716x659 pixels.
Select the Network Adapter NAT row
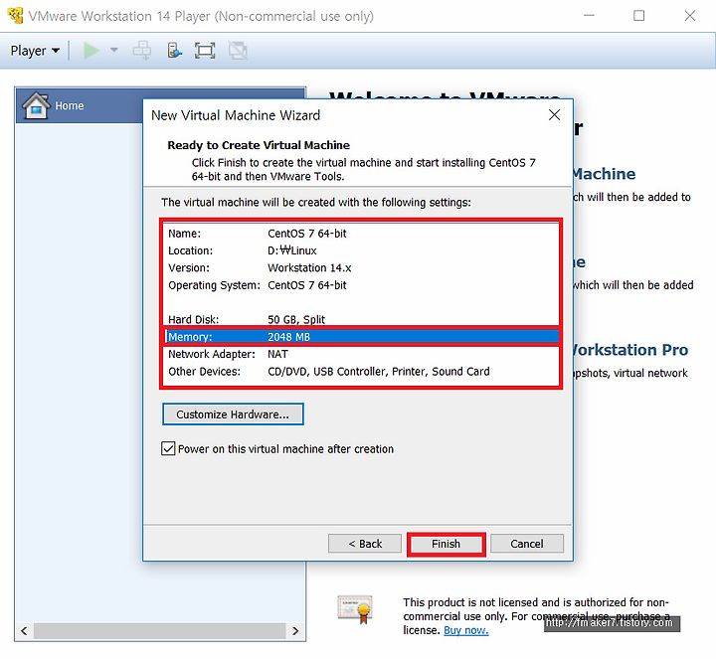[x=362, y=354]
